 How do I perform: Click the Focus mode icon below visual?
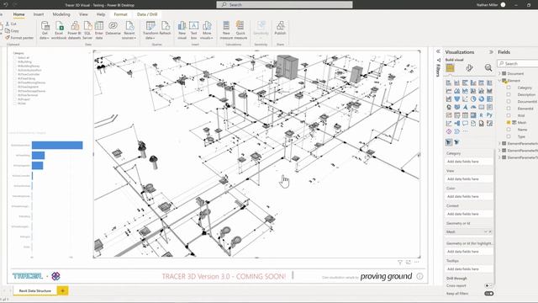click(409, 262)
